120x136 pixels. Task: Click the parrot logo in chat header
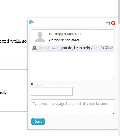(32, 22)
